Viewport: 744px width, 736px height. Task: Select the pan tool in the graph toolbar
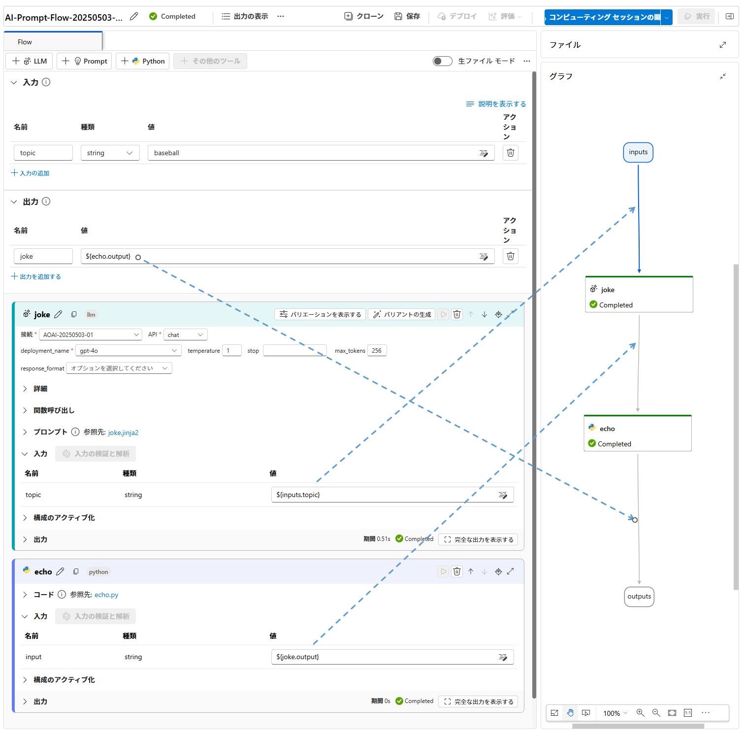[570, 713]
